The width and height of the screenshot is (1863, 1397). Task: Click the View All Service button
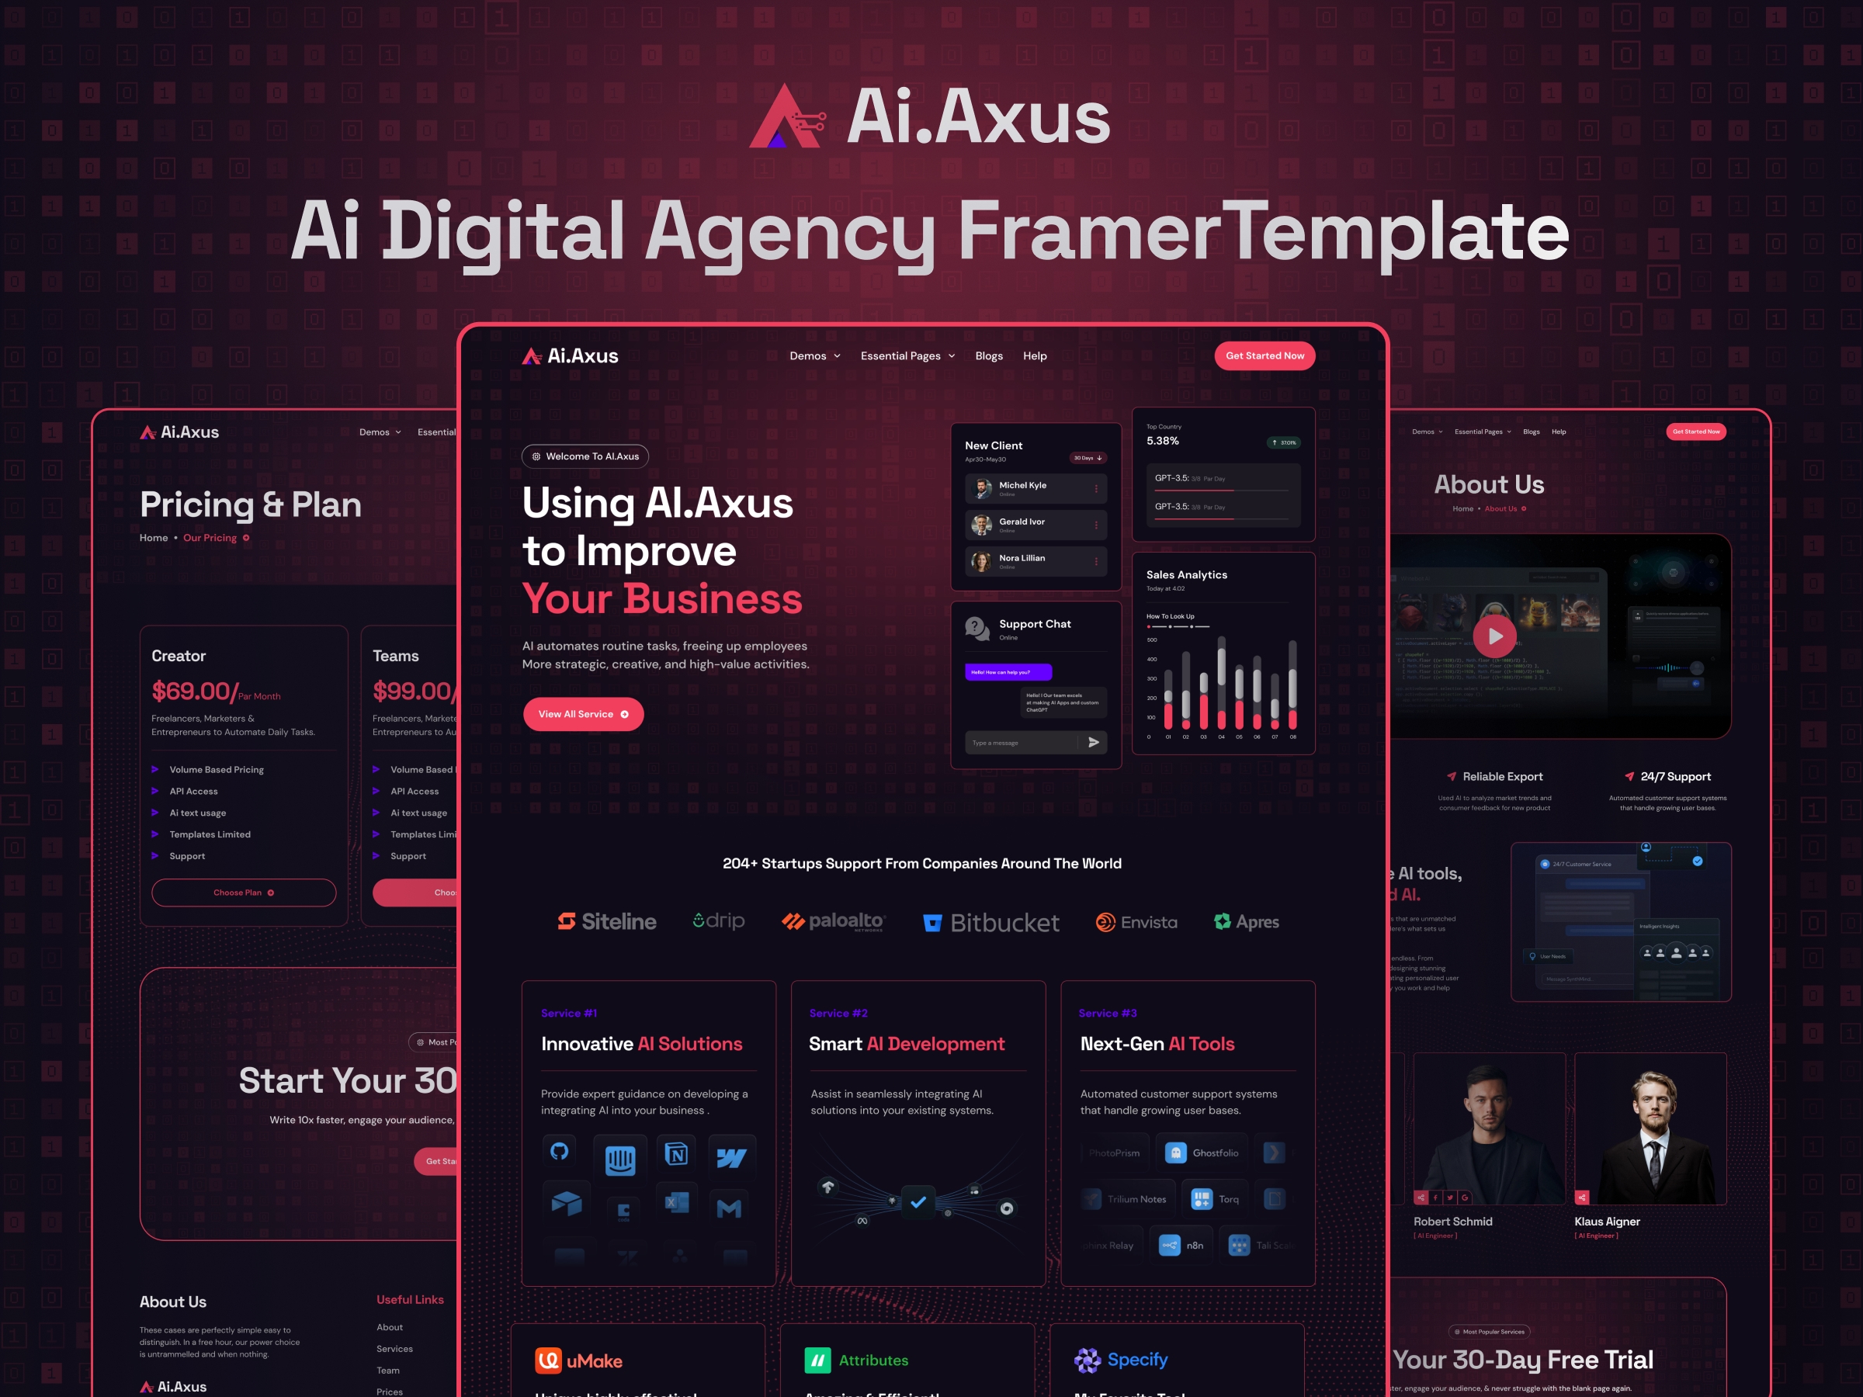coord(584,715)
